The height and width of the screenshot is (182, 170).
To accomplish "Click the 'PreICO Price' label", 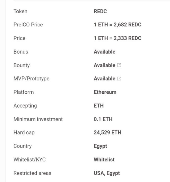I will pyautogui.click(x=28, y=25).
